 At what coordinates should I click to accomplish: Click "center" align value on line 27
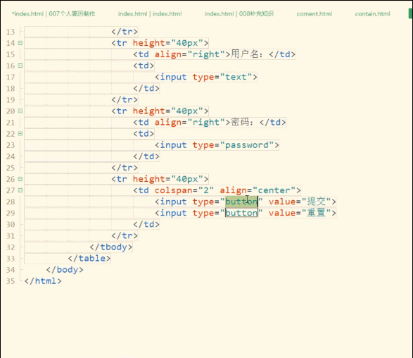(274, 190)
